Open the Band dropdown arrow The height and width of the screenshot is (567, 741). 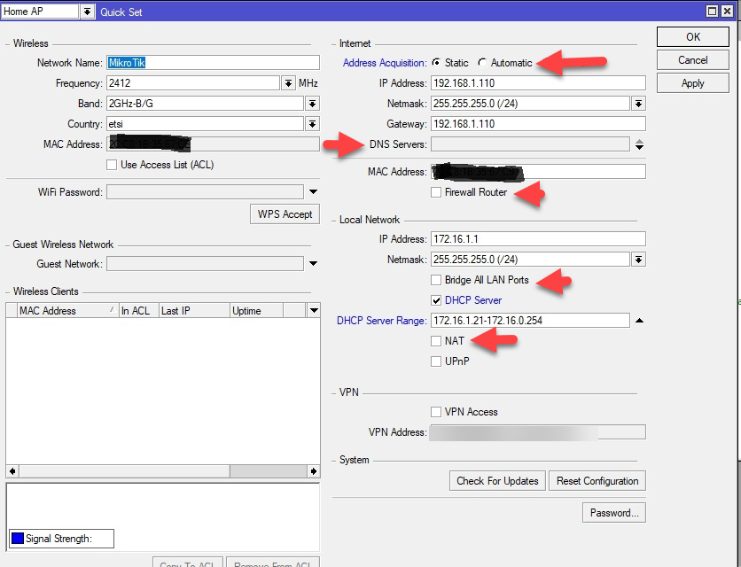(x=312, y=104)
